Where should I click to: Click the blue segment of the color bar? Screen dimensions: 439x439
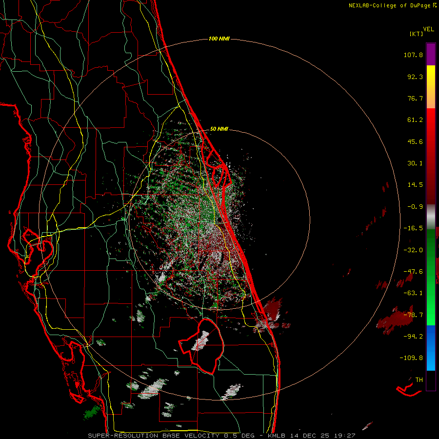[431, 348]
